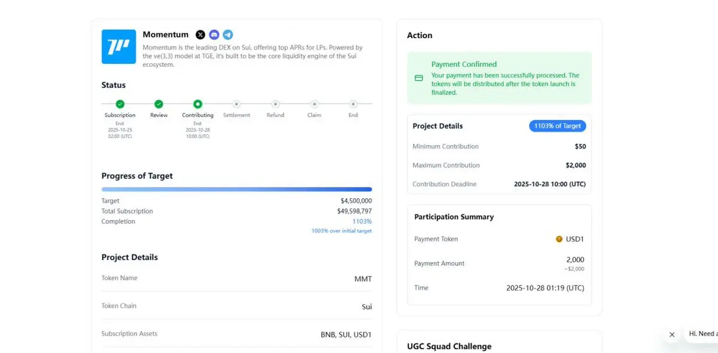Click the $4,500,000 Target value
718x353 pixels.
(x=356, y=201)
